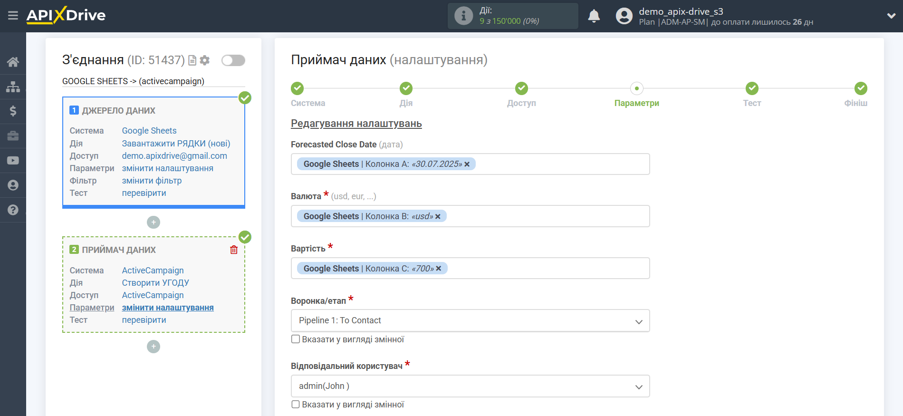Go to Home in the sidebar
This screenshot has height=416, width=903.
pos(13,62)
